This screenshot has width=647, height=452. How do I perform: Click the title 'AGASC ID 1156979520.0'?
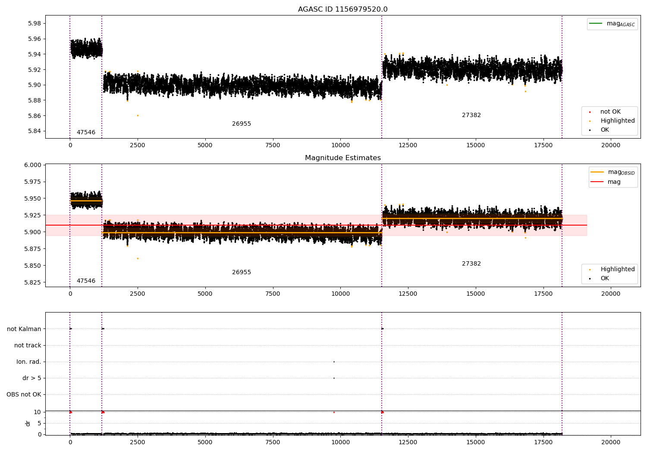(342, 9)
